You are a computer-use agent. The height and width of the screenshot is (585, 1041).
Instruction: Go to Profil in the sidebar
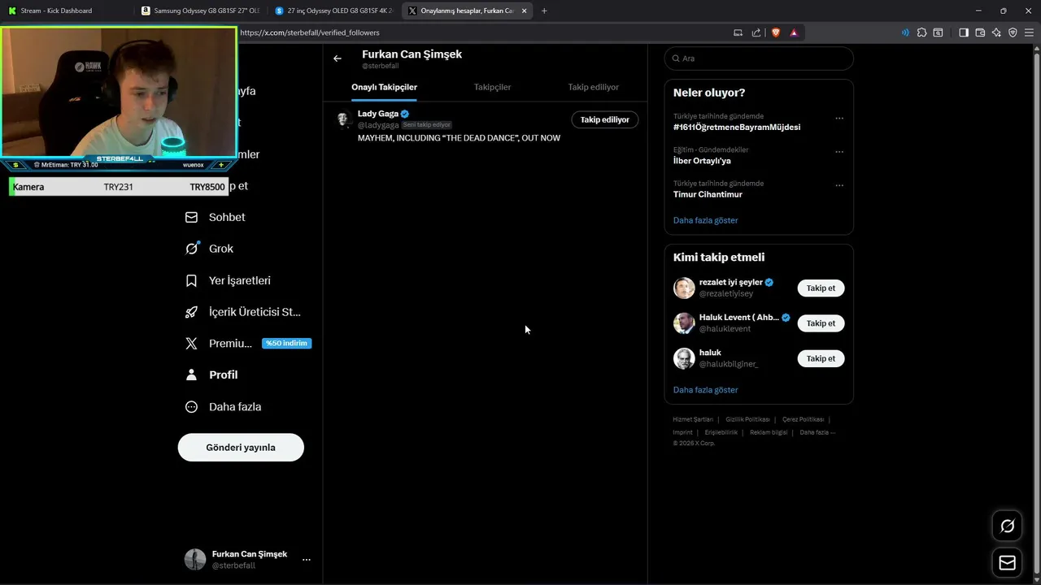click(211, 375)
